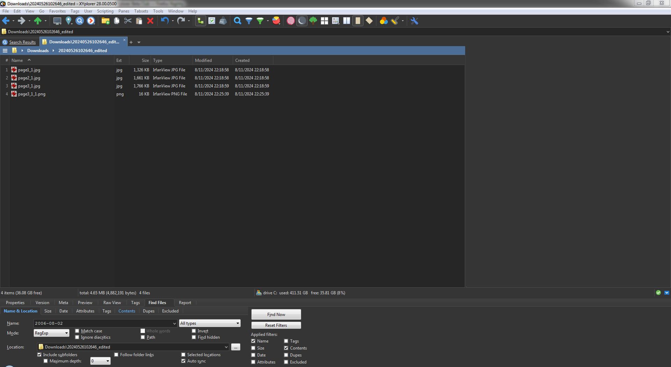
Task: Open the Location path dropdown
Action: [x=226, y=347]
